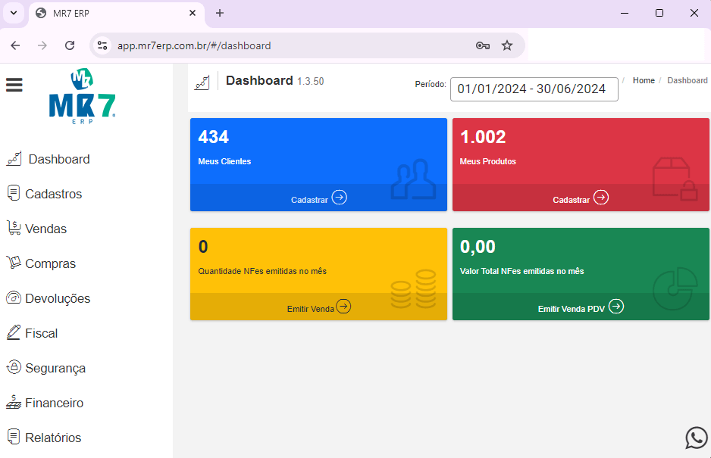
Task: Open the Dashboard menu item
Action: (59, 159)
